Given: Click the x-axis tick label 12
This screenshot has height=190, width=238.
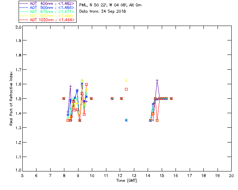Looking at the screenshot, I should pos(120,176).
